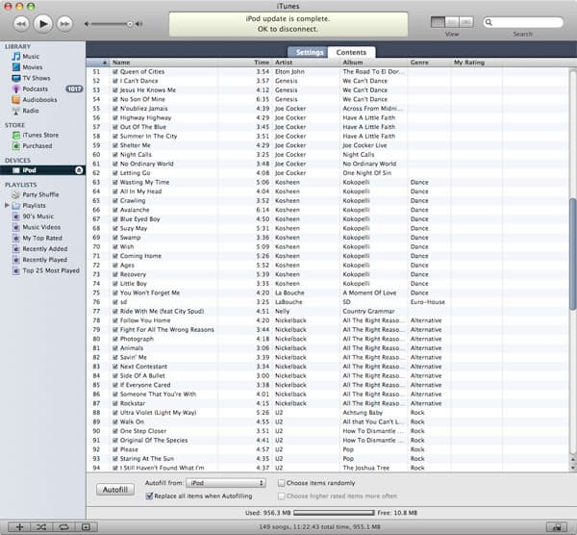Screen dimensions: 577x535
Task: Select the row Ride With Me (feat City Spud)
Action: [x=328, y=311]
